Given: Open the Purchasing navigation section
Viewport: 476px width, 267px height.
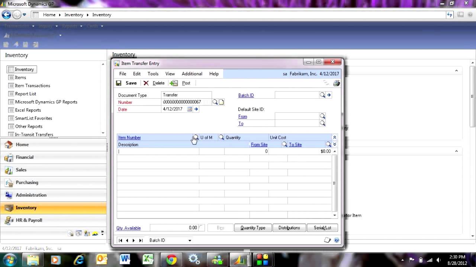Looking at the screenshot, I should point(54,182).
